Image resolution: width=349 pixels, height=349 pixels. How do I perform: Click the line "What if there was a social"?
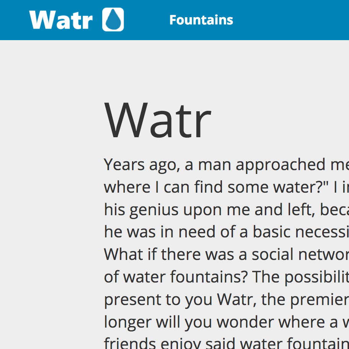226,255
